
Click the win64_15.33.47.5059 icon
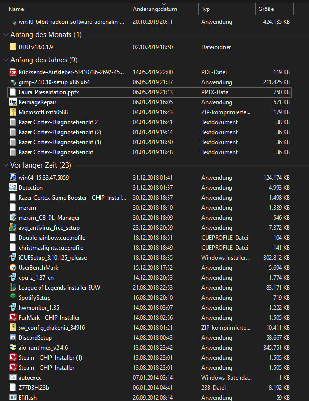pos(13,178)
